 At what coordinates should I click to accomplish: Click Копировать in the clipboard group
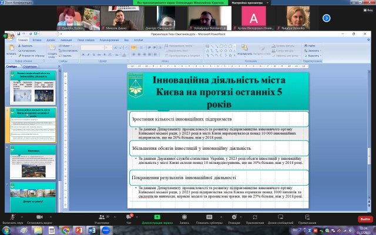pyautogui.click(x=26, y=51)
